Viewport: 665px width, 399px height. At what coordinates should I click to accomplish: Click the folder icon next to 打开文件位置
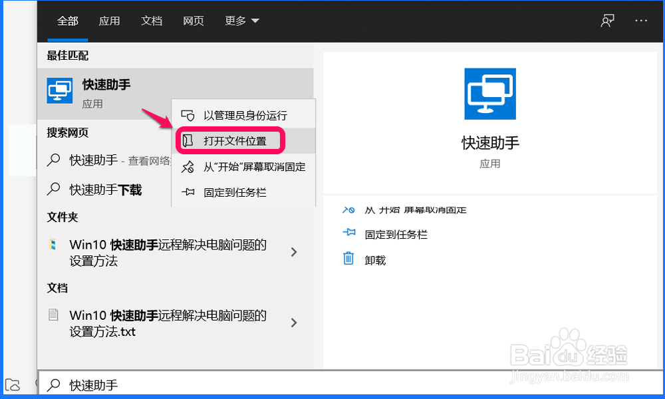188,140
